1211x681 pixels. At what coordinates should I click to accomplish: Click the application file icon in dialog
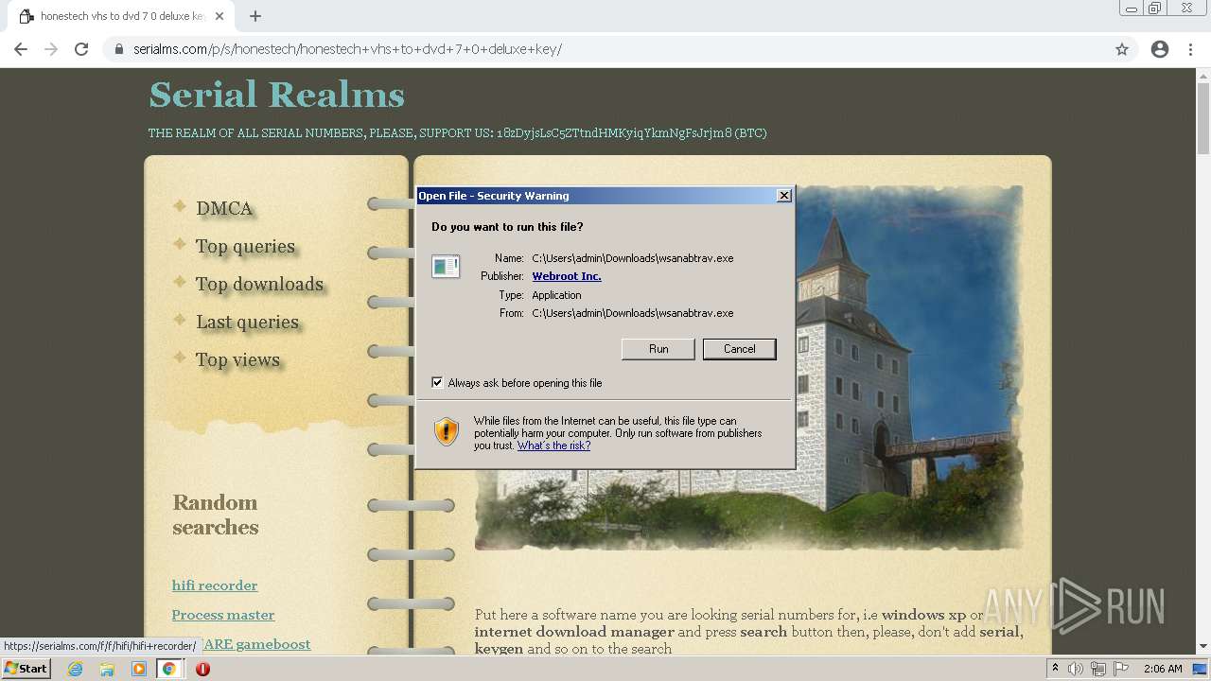pyautogui.click(x=446, y=267)
